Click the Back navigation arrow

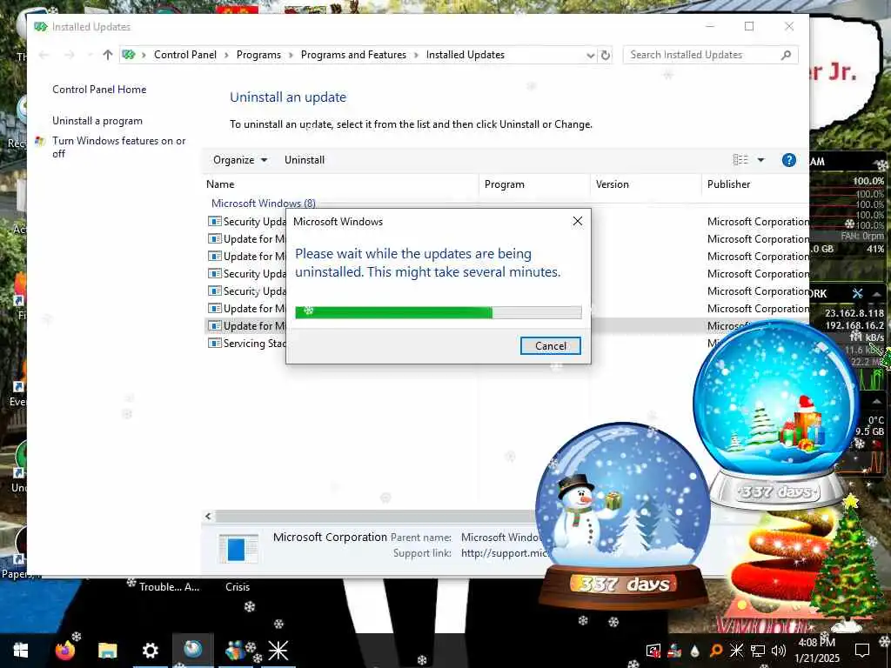pyautogui.click(x=44, y=55)
